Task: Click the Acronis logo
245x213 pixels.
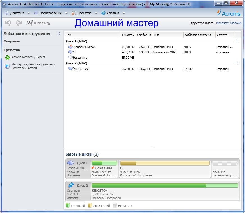Action: [x=229, y=13]
